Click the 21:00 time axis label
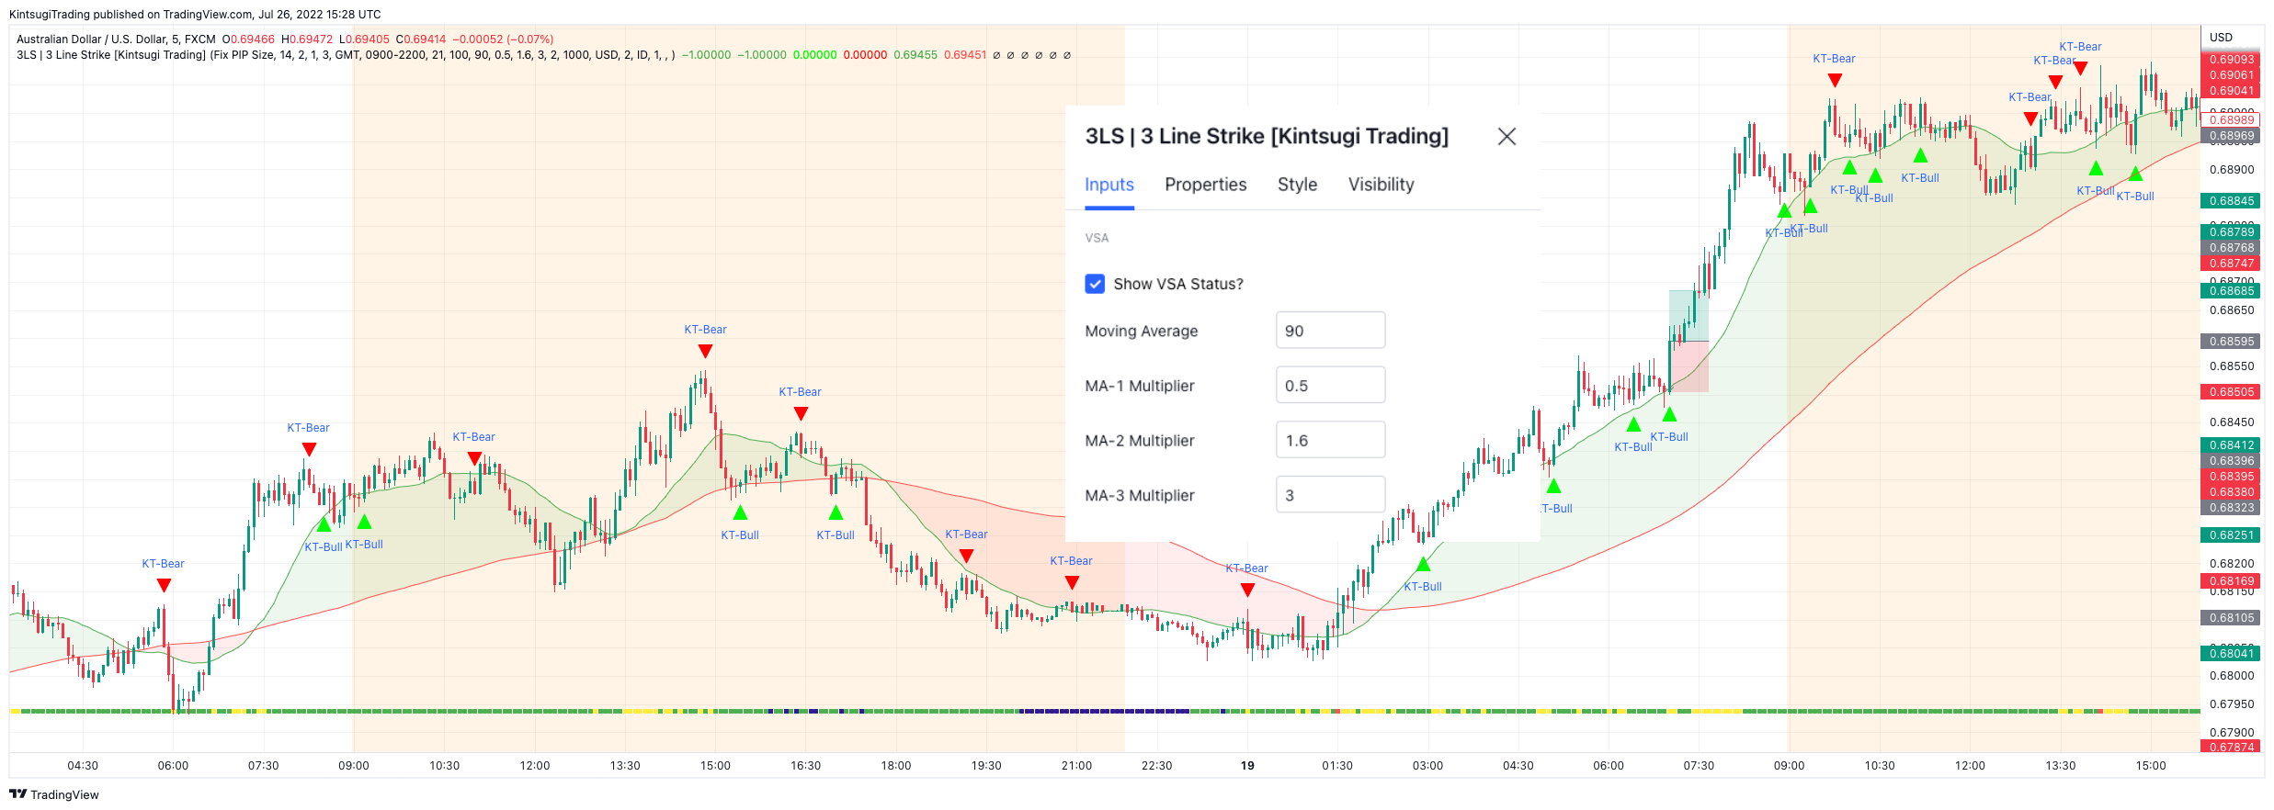The width and height of the screenshot is (2274, 810). click(x=1076, y=766)
